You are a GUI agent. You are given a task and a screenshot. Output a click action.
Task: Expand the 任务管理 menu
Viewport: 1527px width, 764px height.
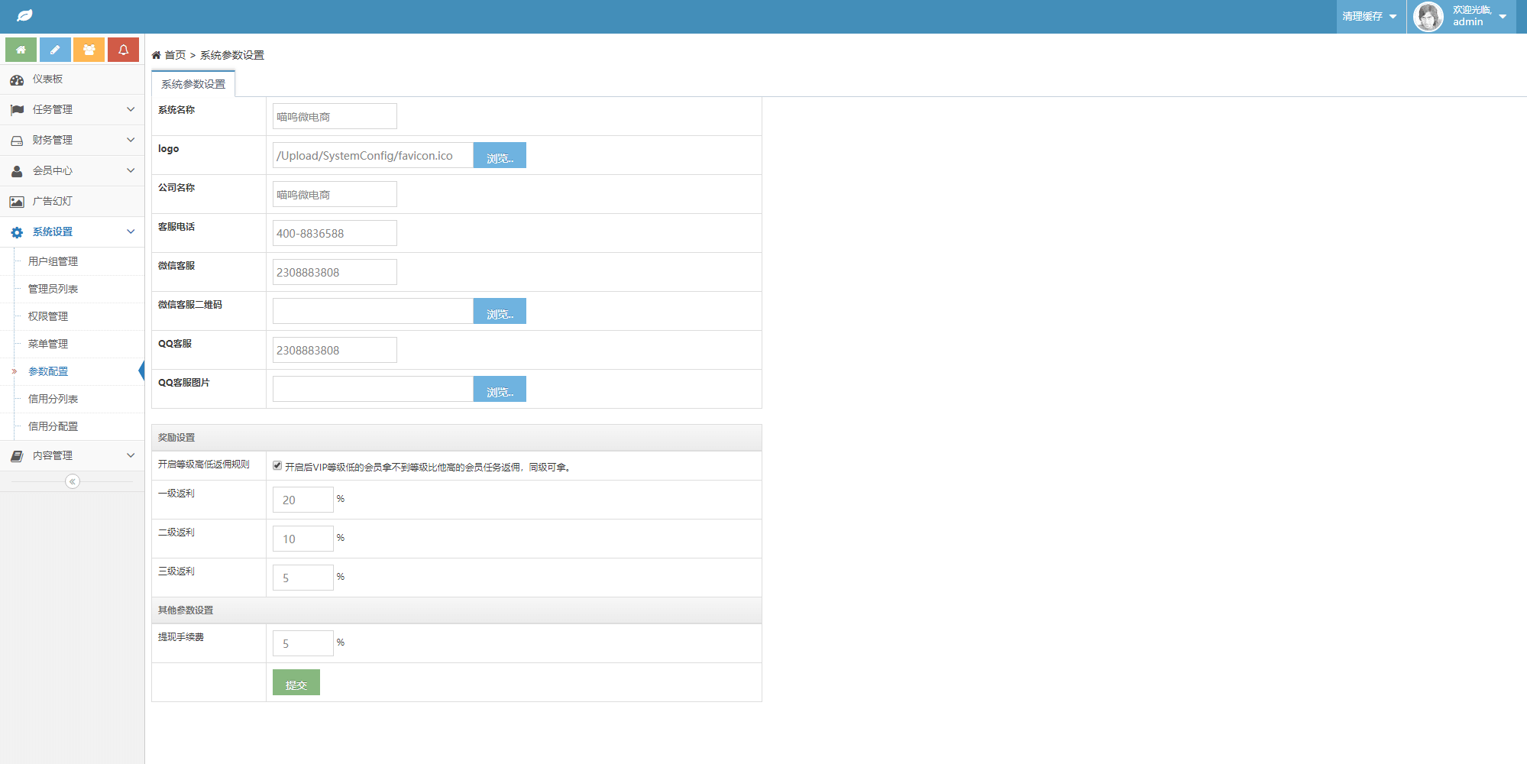point(72,109)
